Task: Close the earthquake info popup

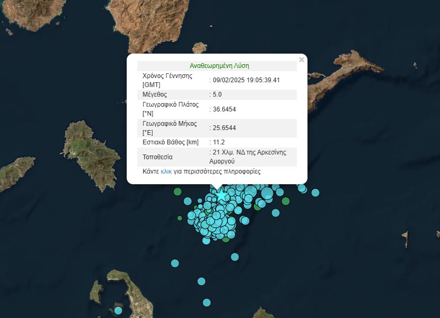Action: (302, 60)
